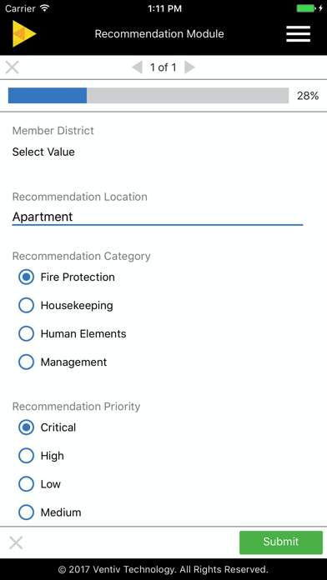Tap the yellow Ventiv logo icon
This screenshot has height=580, width=327.
24,33
